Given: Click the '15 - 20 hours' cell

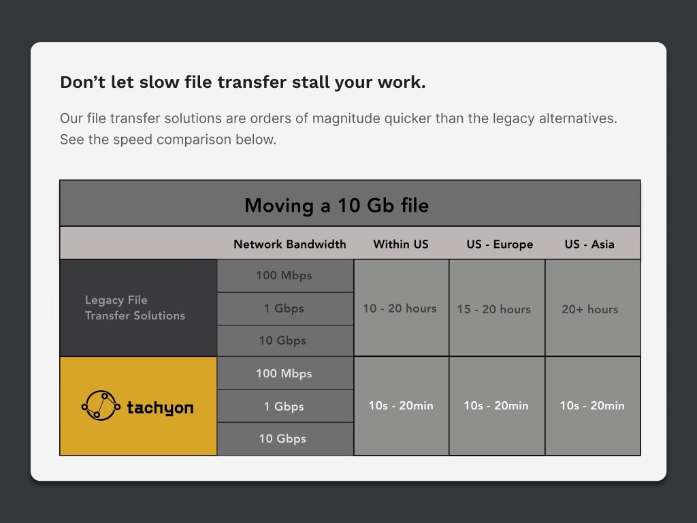Looking at the screenshot, I should (x=497, y=308).
